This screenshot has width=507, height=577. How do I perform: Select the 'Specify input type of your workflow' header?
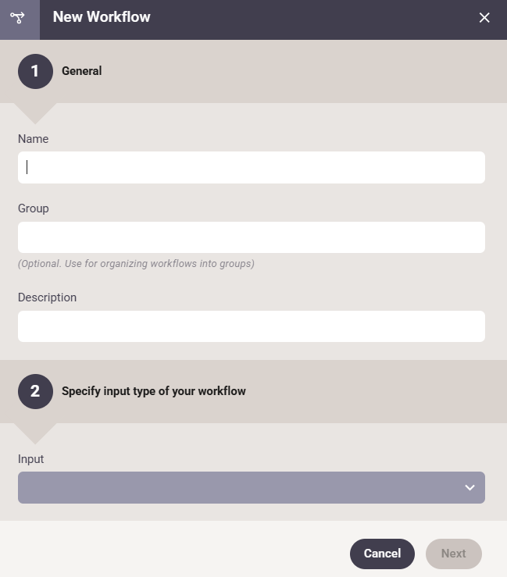click(253, 391)
